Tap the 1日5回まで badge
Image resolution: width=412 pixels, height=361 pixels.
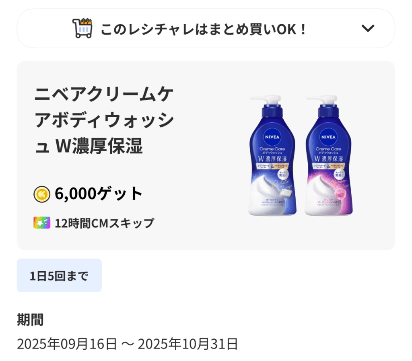pos(59,275)
